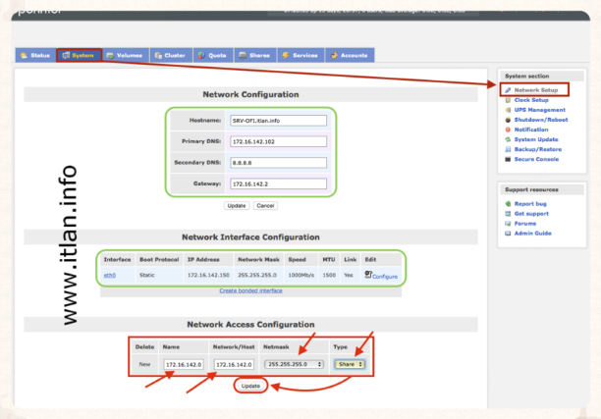Screen dimensions: 601x419
Task: Click Cancel below the Gateway field
Action: 265,206
